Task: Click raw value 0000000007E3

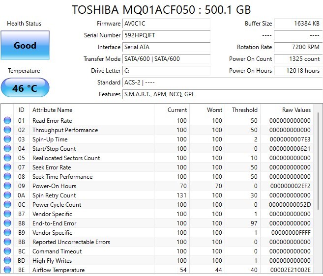Action: [x=290, y=139]
